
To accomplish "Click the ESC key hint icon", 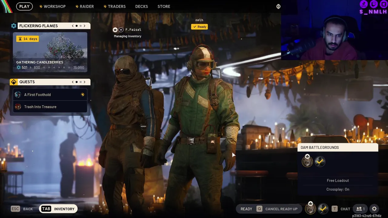I will pos(15,209).
